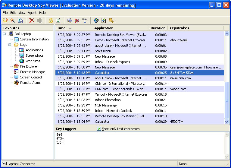Select the MSN Messenger log row

pyautogui.click(x=140, y=105)
